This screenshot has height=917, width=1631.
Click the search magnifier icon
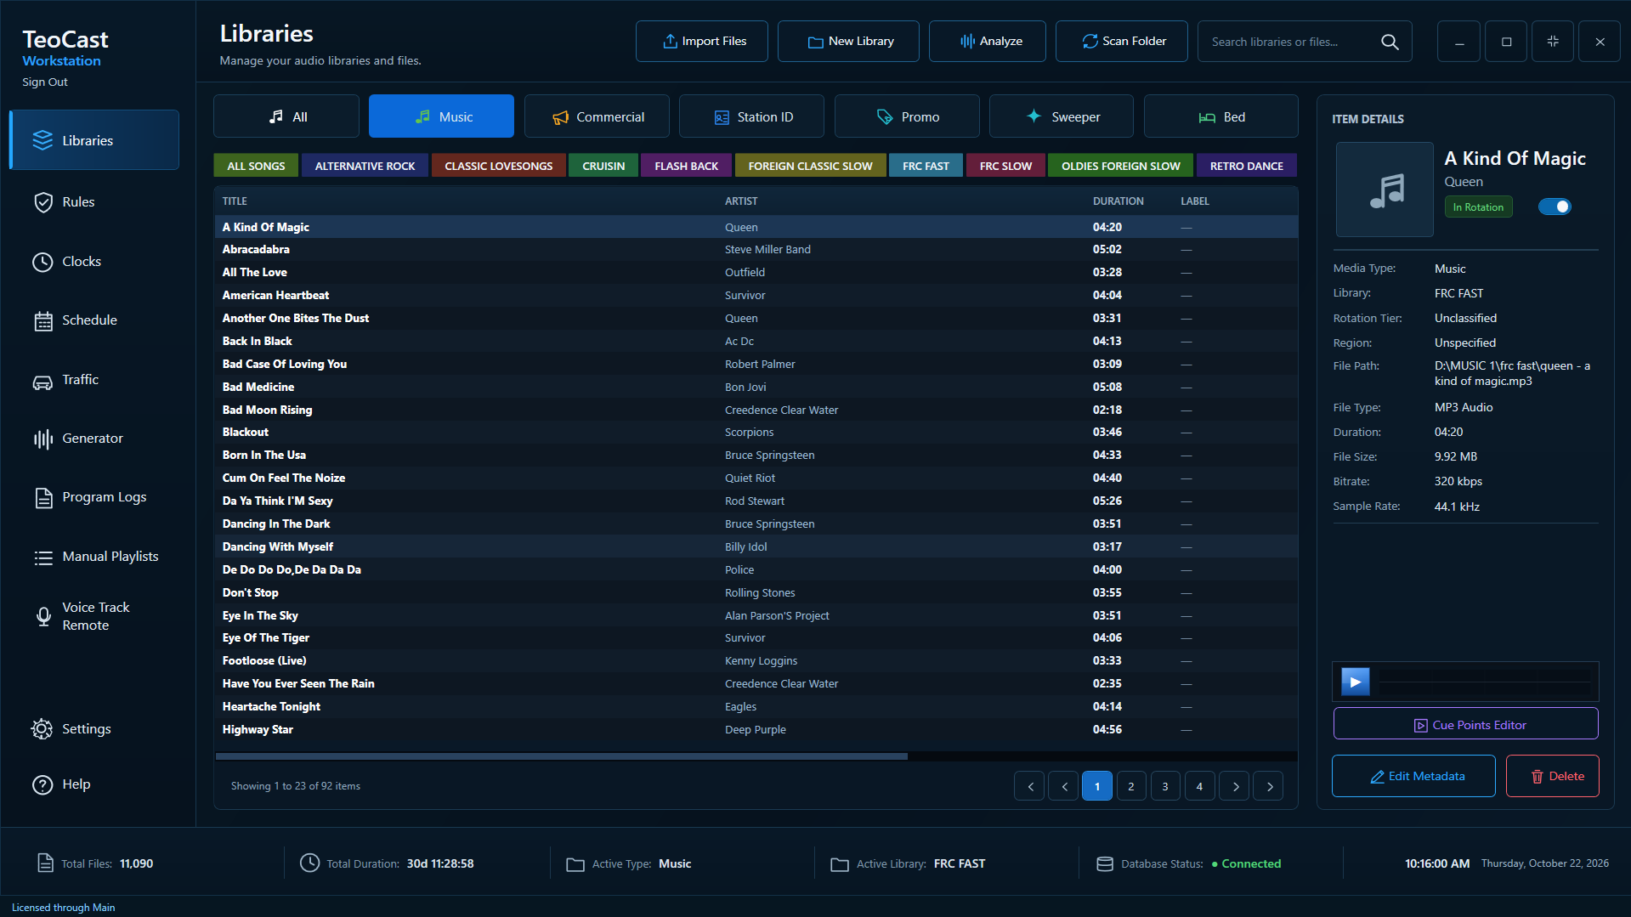click(1390, 42)
